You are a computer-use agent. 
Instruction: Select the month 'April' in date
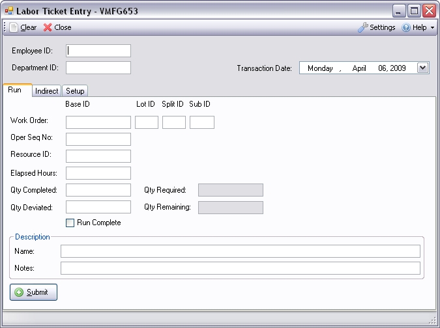click(x=359, y=68)
